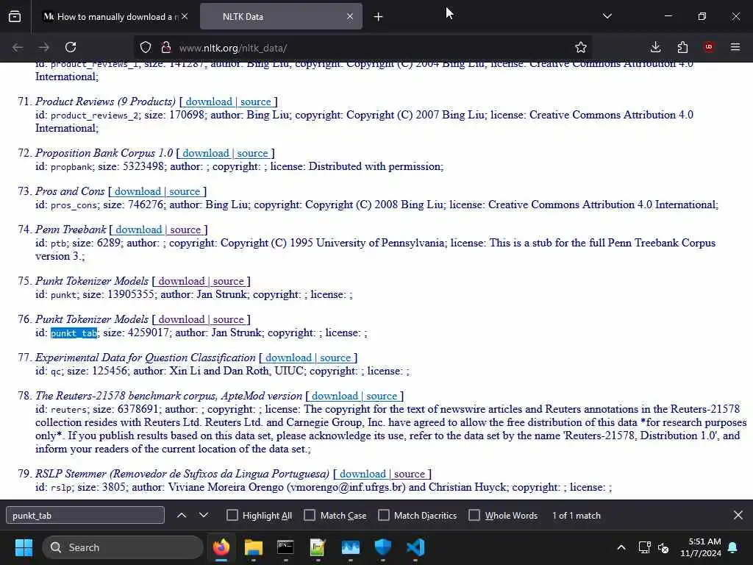Open Firefox from the taskbar
This screenshot has height=565, width=753.
click(221, 547)
